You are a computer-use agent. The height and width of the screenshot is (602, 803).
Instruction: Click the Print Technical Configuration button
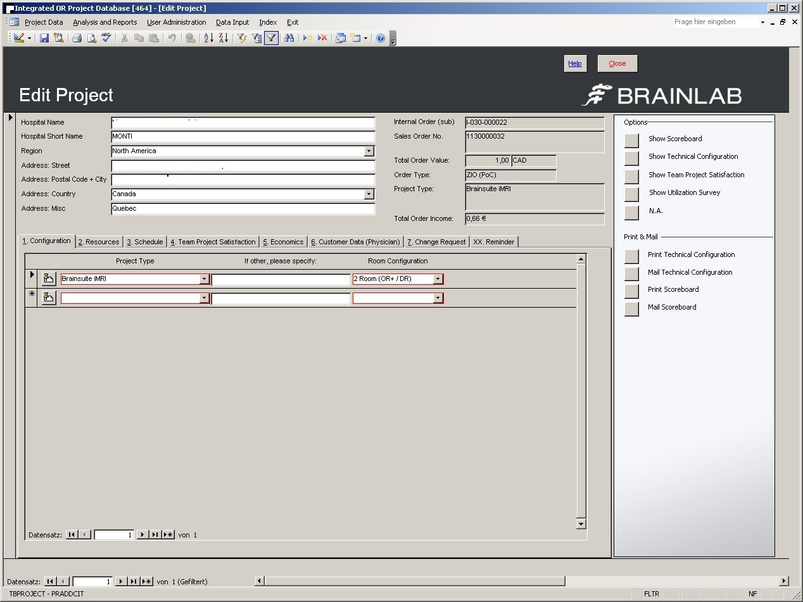click(x=632, y=256)
